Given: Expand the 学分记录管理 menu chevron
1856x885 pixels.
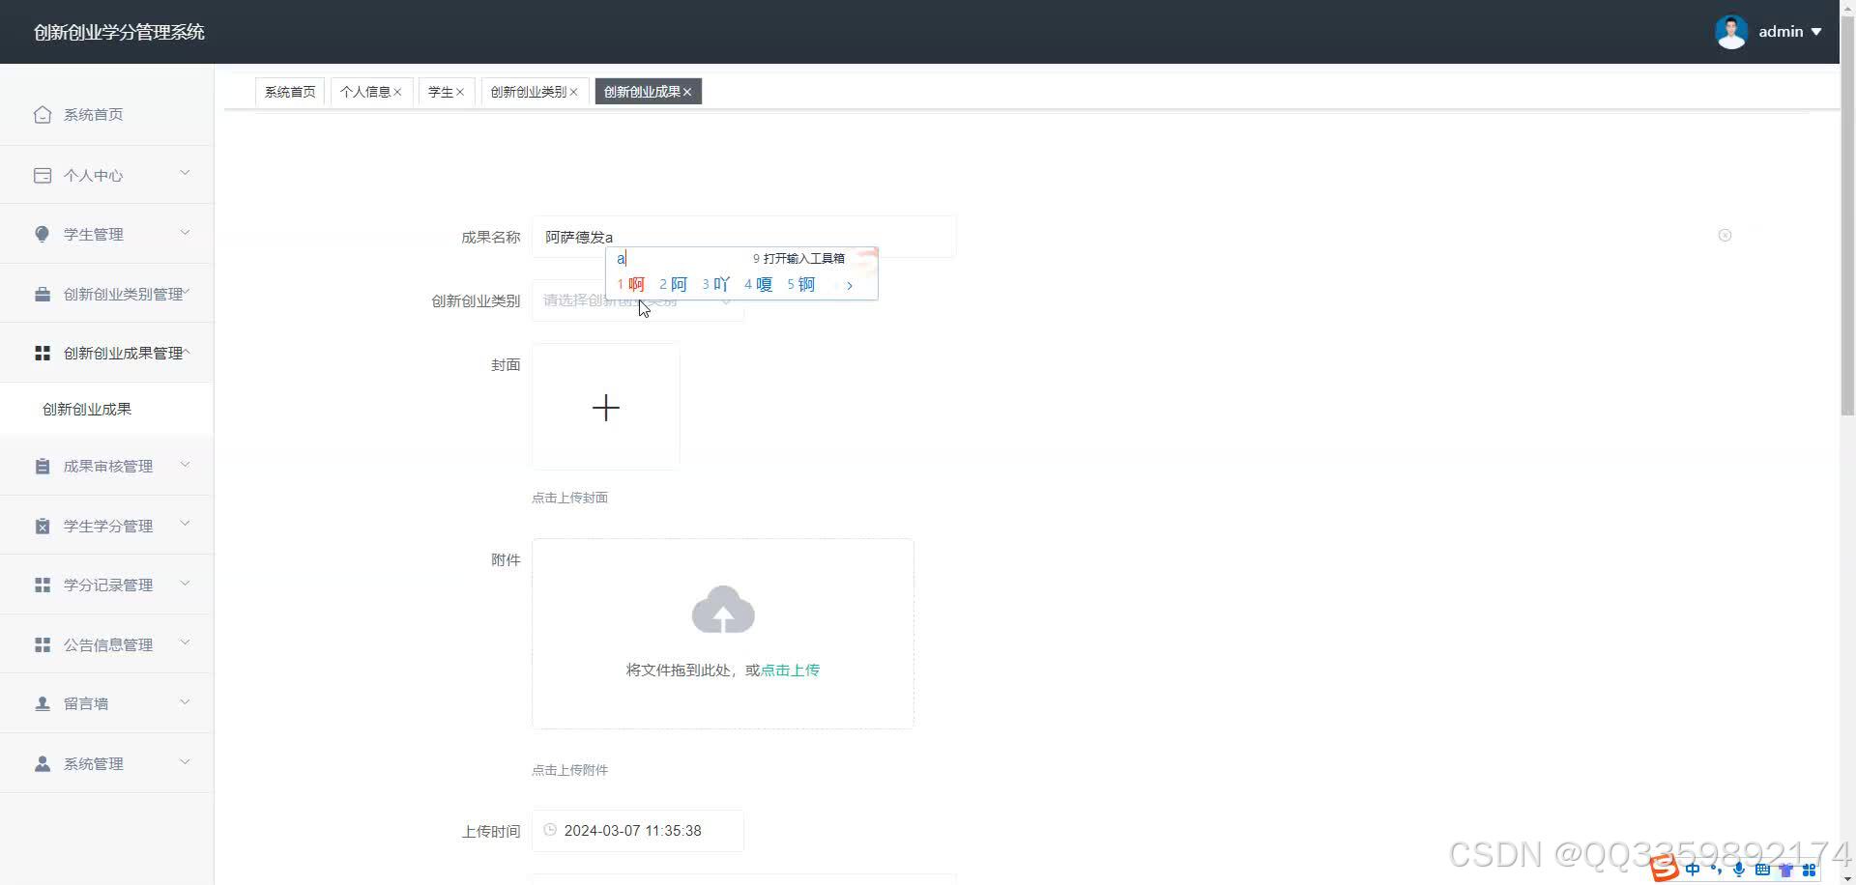Looking at the screenshot, I should (x=185, y=583).
